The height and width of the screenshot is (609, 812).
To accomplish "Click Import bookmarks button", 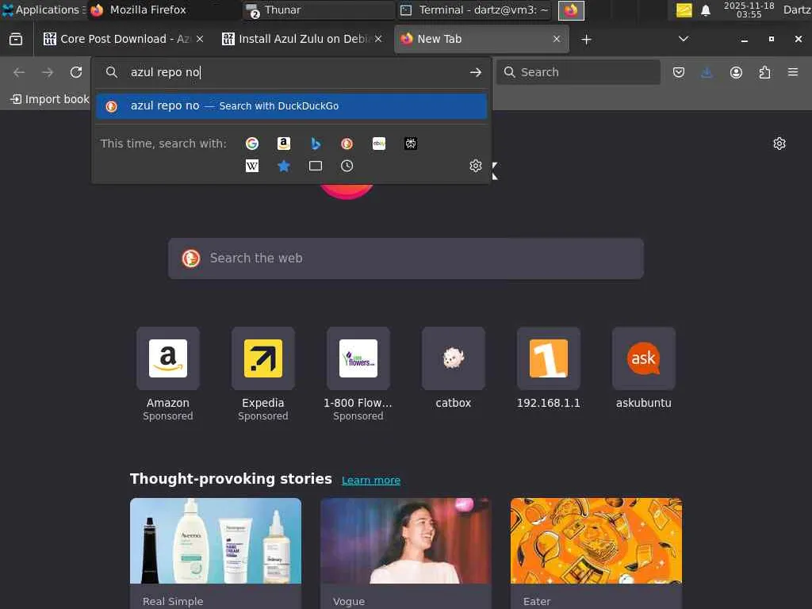I will click(50, 99).
